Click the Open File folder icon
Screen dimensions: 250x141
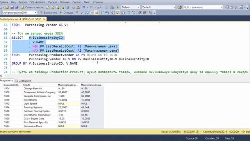point(7,7)
